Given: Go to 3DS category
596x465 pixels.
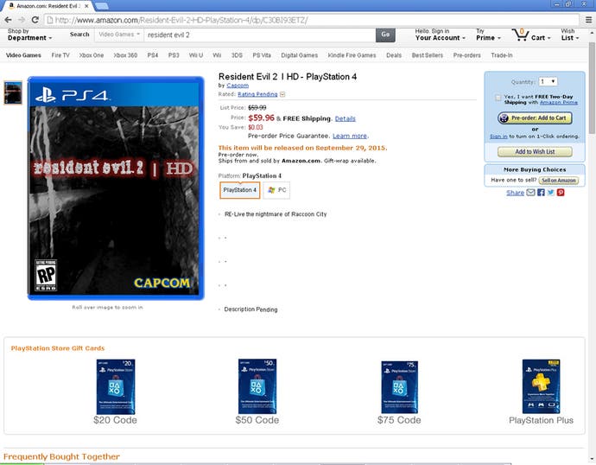Looking at the screenshot, I should [237, 55].
